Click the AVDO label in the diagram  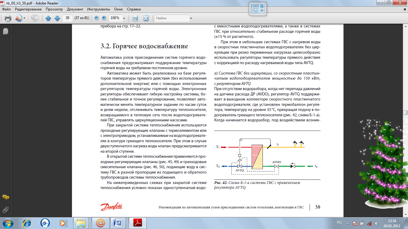pyautogui.click(x=277, y=162)
